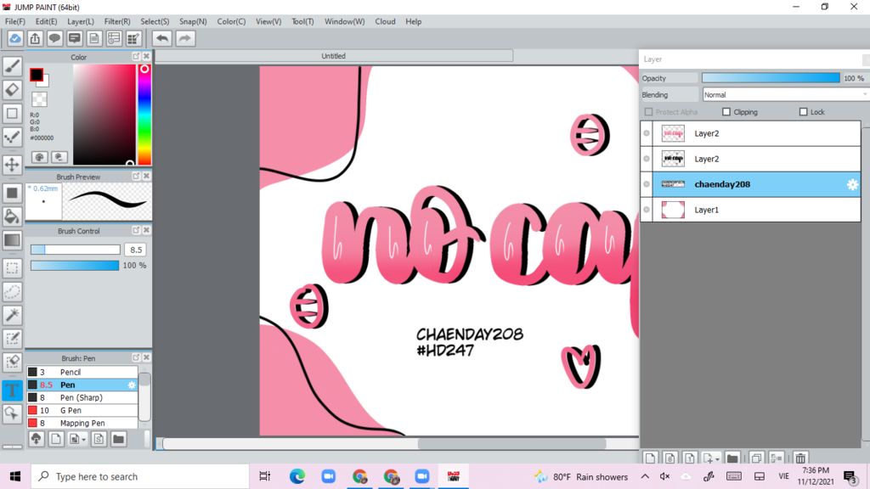
Task: Open the Select menu
Action: tap(155, 21)
